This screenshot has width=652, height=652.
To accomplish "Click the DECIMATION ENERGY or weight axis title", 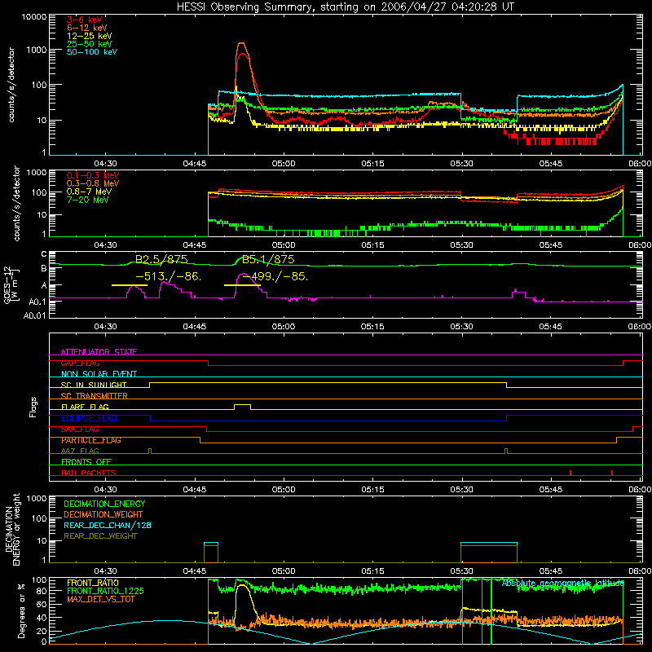I will pos(12,529).
